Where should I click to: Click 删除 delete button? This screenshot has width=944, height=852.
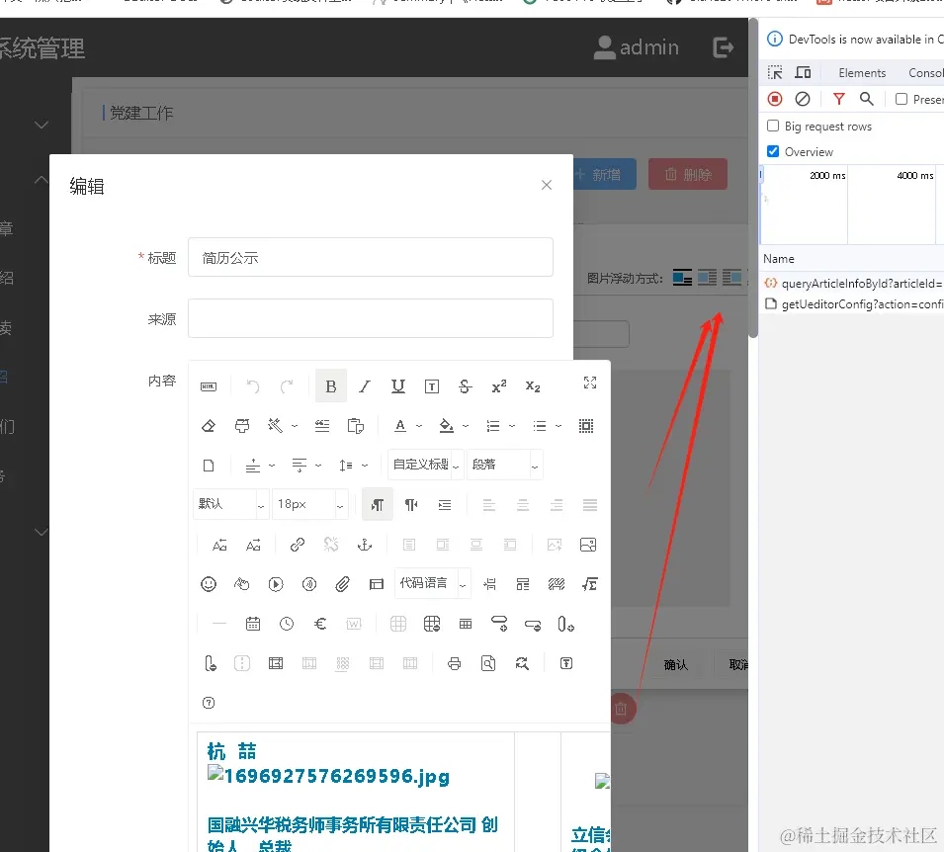click(x=688, y=175)
